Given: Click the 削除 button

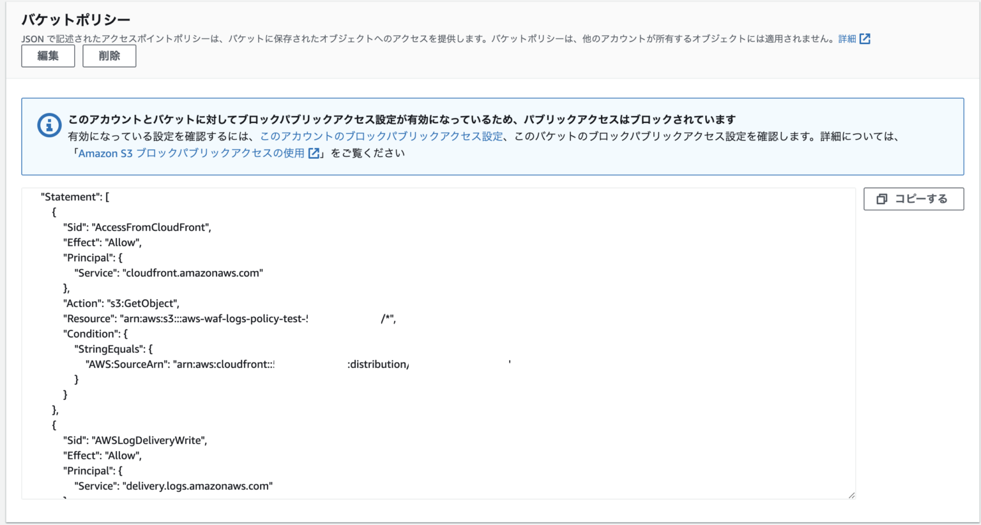Looking at the screenshot, I should pos(109,56).
